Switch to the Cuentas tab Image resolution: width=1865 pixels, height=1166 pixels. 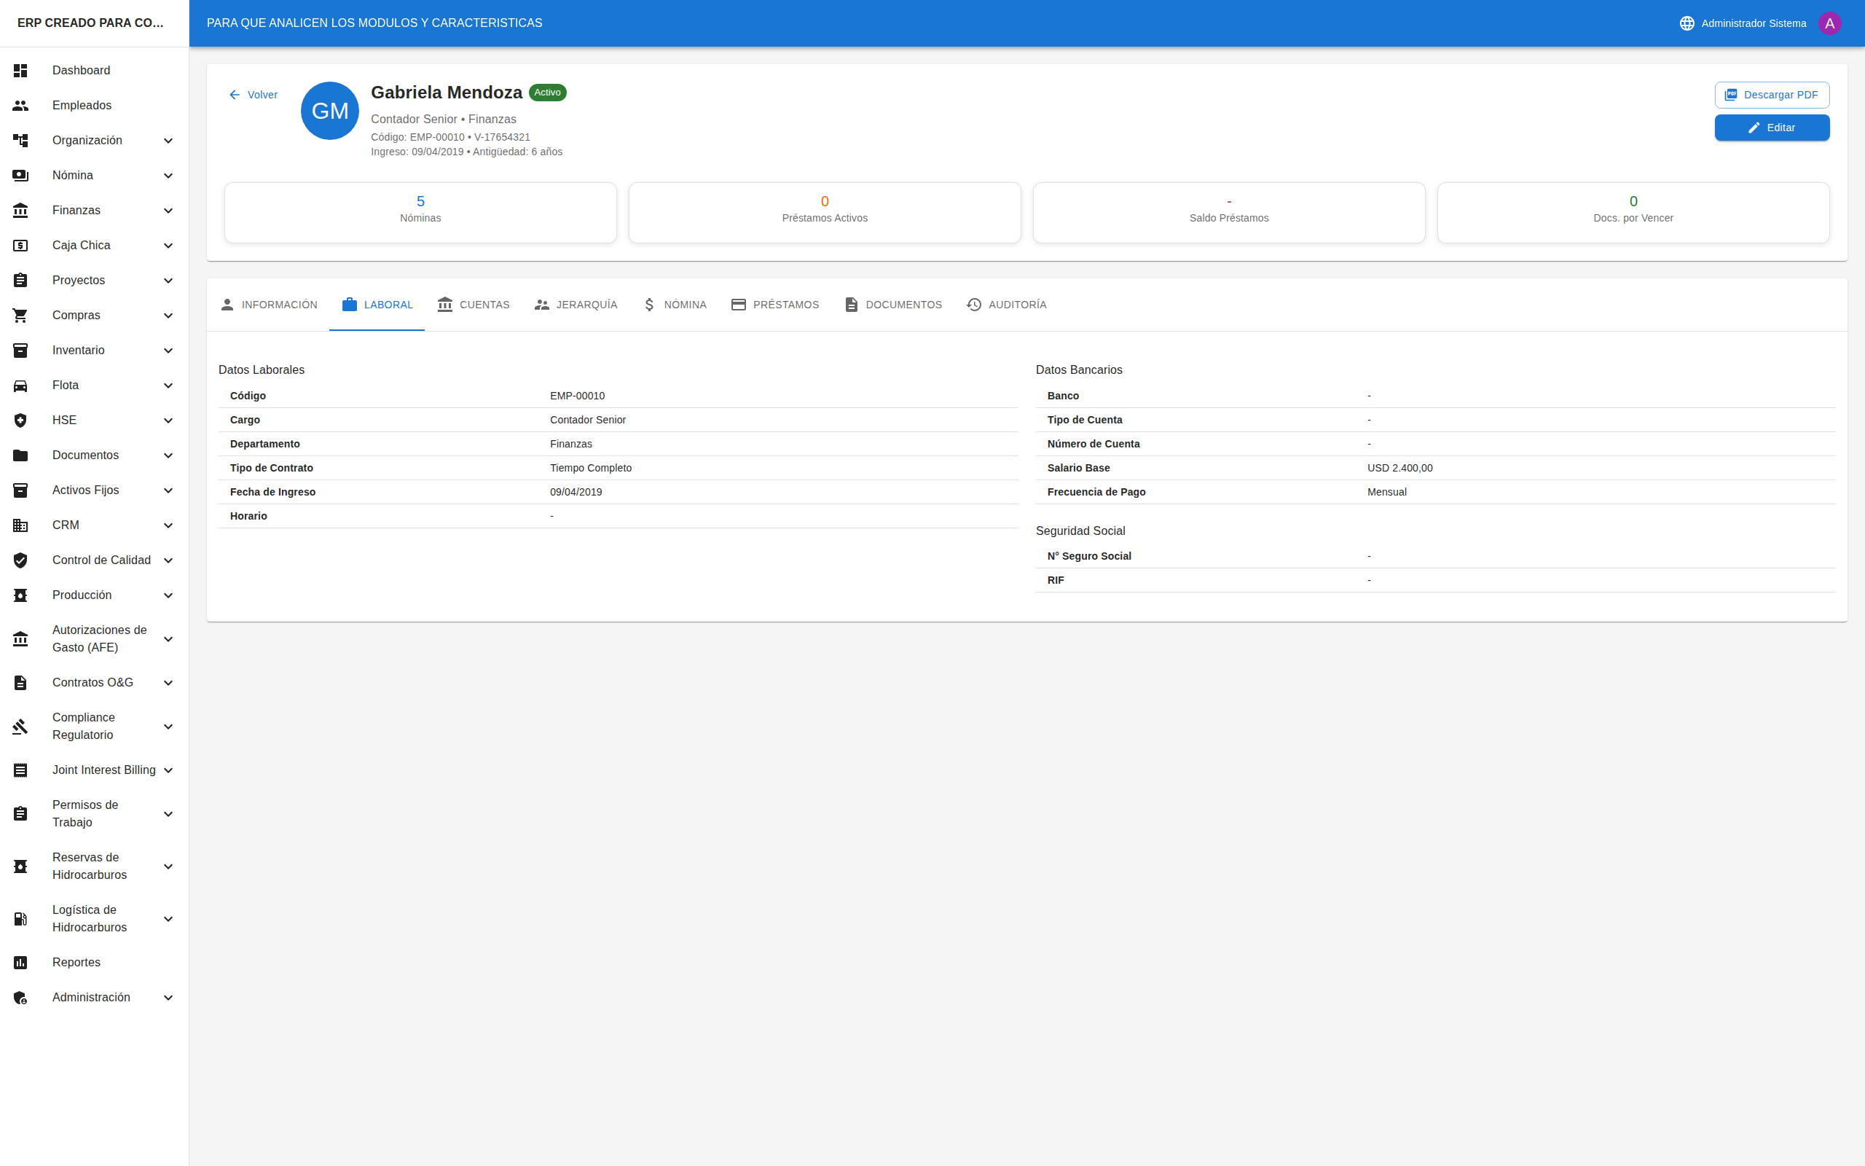474,305
